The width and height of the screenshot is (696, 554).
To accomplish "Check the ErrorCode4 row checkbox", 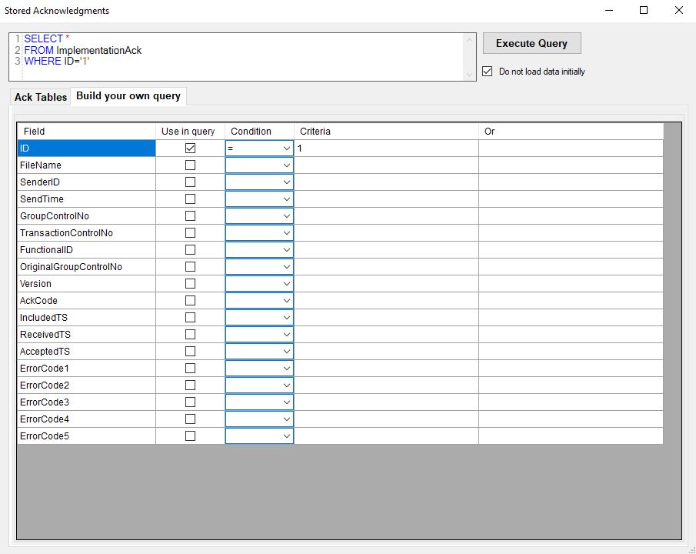I will [x=190, y=419].
